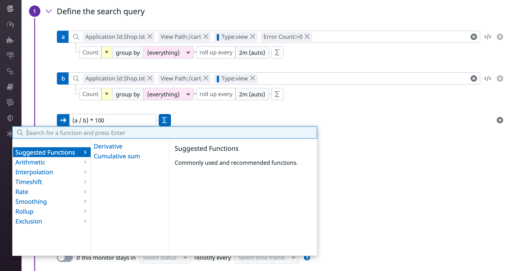Select the Notebooks book icon

(10, 87)
